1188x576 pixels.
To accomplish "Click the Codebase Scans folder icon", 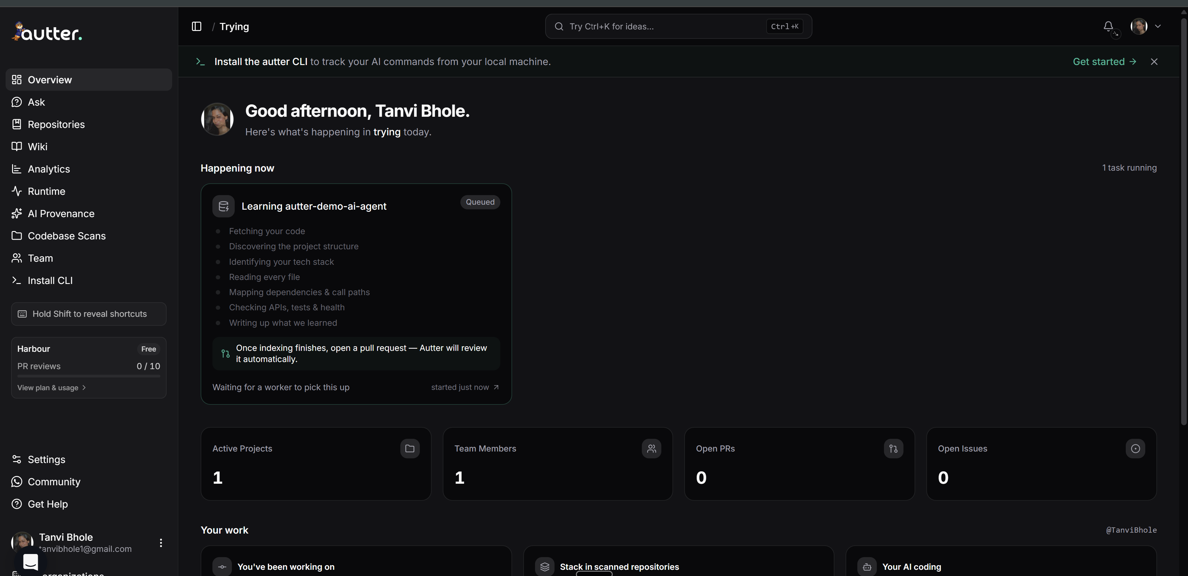I will (17, 236).
